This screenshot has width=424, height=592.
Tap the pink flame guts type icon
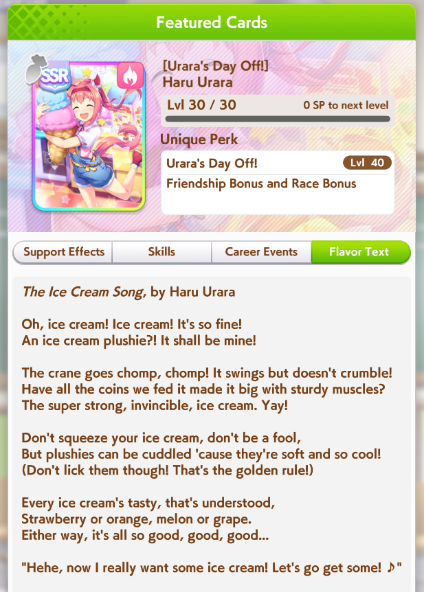click(130, 76)
